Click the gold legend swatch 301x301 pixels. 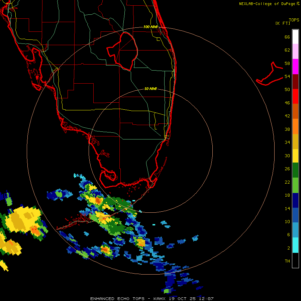tap(295, 141)
